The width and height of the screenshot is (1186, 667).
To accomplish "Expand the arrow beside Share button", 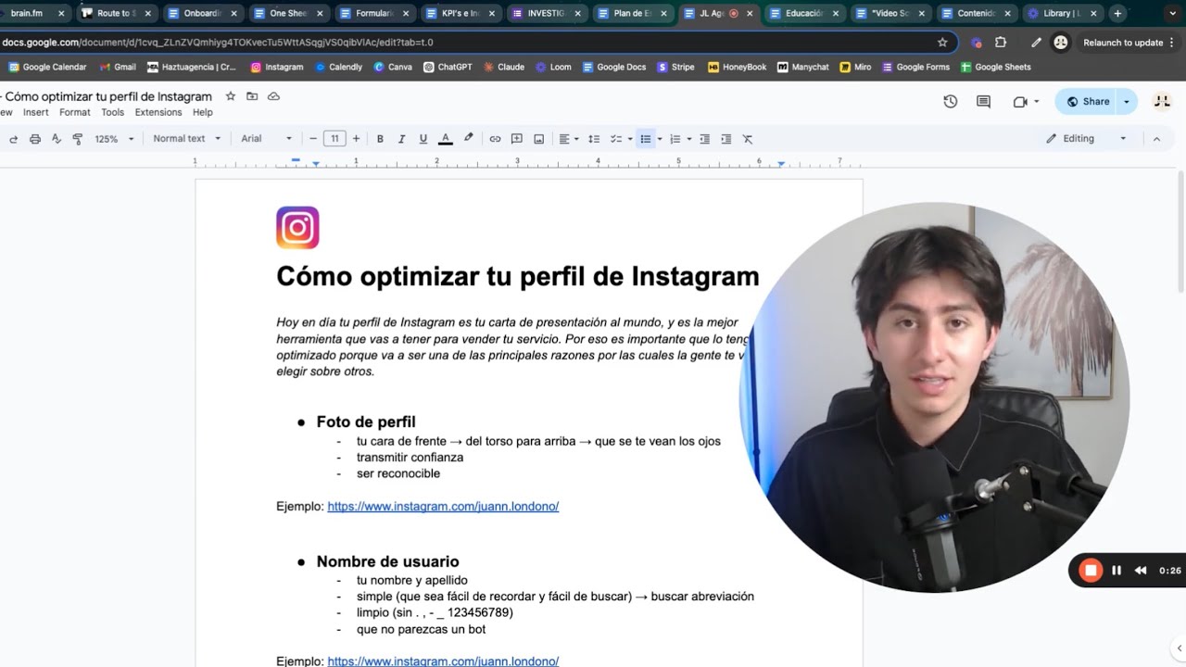I will click(x=1127, y=102).
